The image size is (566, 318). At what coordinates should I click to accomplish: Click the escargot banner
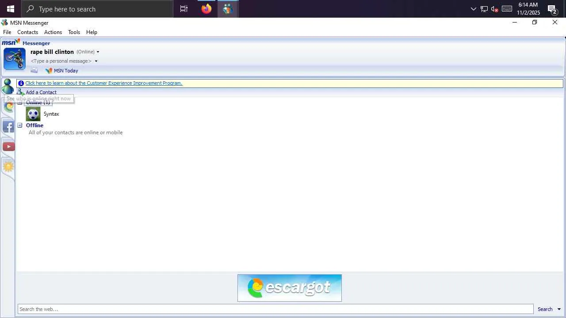(290, 288)
